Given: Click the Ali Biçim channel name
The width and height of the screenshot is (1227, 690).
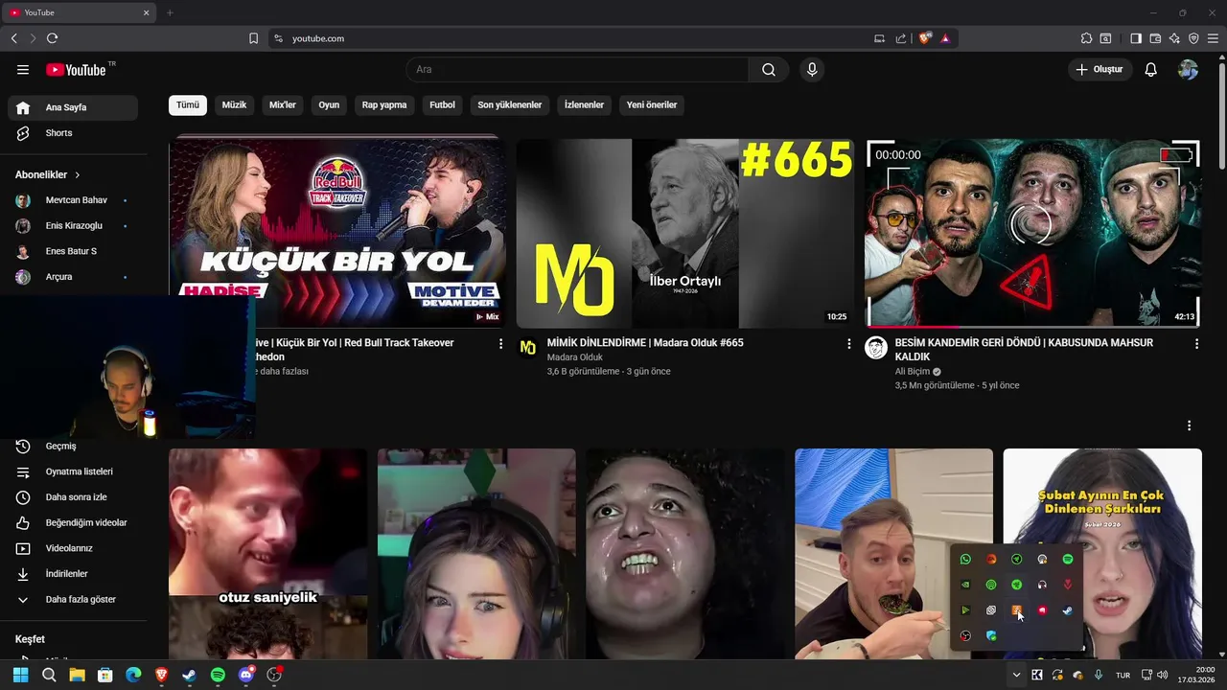Looking at the screenshot, I should pos(912,372).
